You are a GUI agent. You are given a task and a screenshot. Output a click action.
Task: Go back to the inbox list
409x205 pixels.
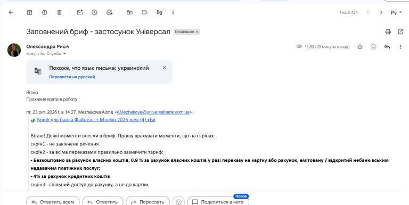pos(11,12)
